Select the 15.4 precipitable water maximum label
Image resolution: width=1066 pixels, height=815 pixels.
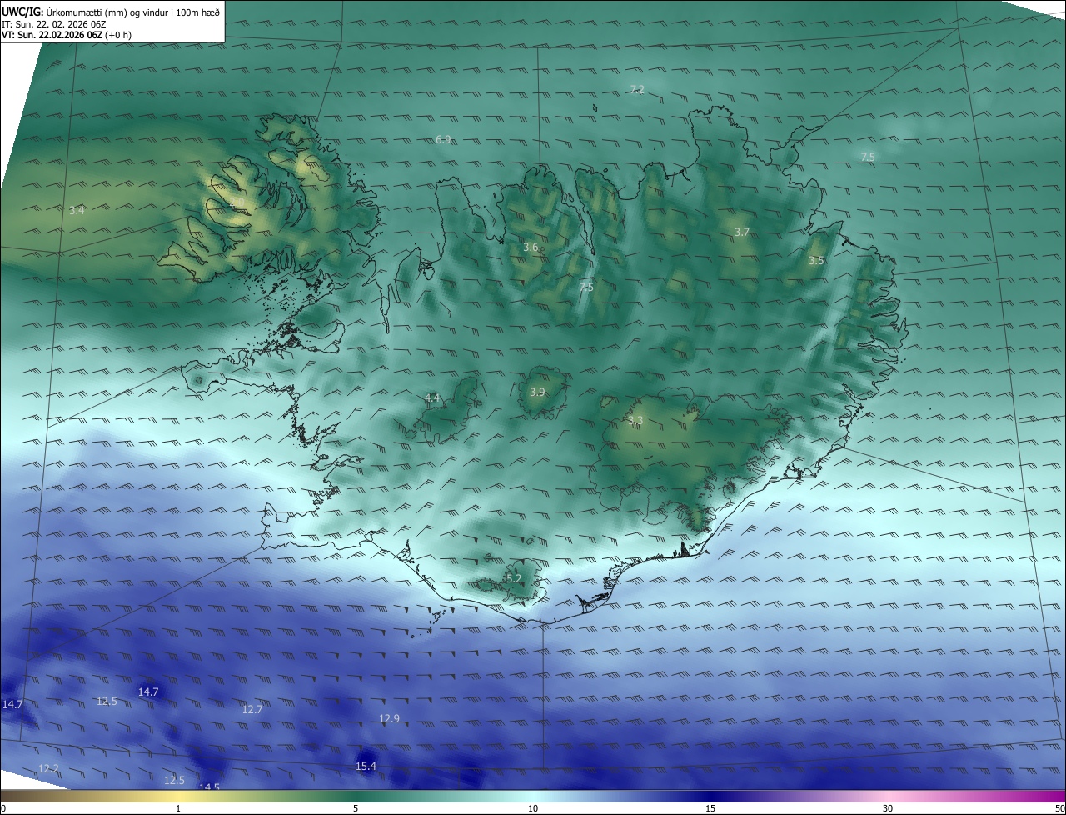point(366,766)
